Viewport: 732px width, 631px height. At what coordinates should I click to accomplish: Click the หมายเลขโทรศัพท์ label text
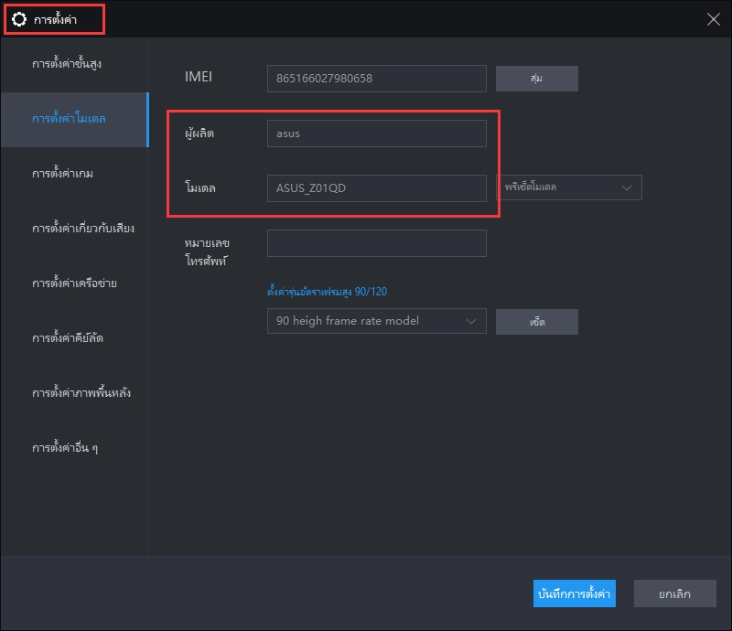click(x=207, y=252)
